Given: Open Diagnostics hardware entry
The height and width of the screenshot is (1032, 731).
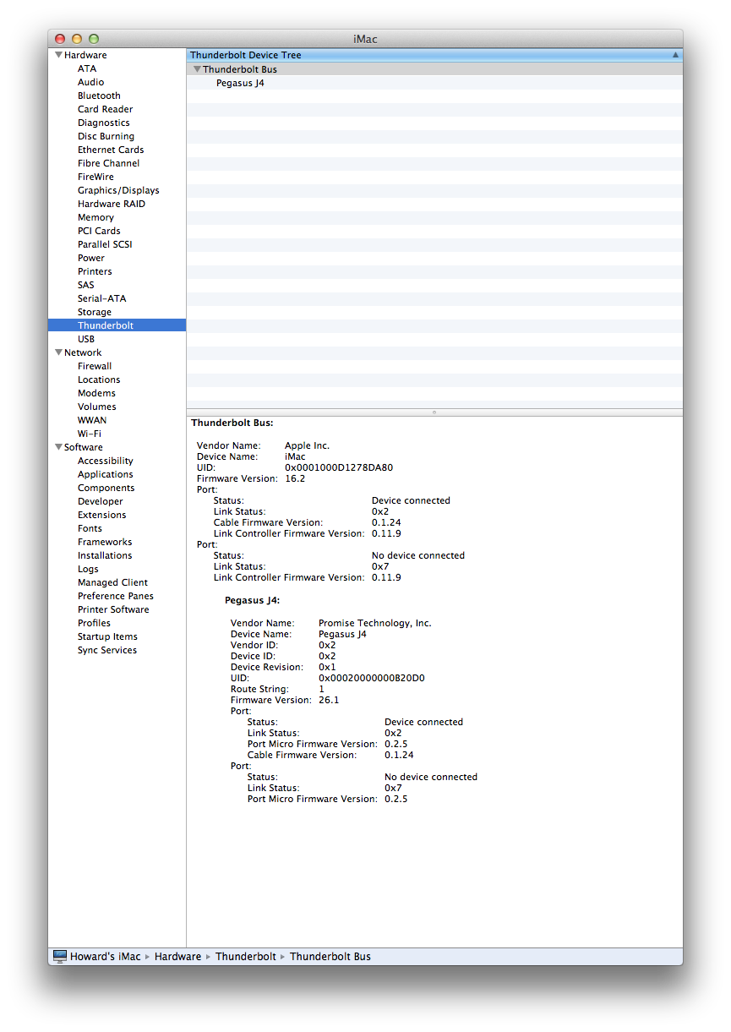Looking at the screenshot, I should click(x=104, y=123).
